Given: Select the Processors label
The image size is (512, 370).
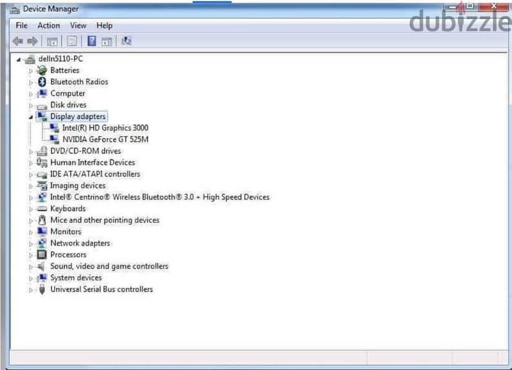Looking at the screenshot, I should pos(68,254).
